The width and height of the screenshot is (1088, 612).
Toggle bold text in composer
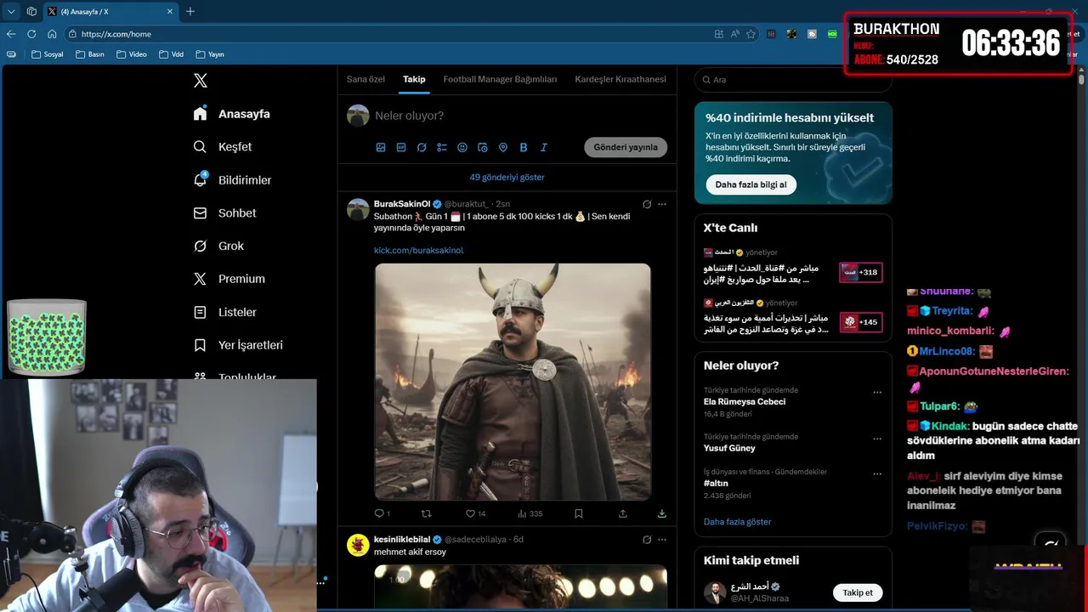524,147
